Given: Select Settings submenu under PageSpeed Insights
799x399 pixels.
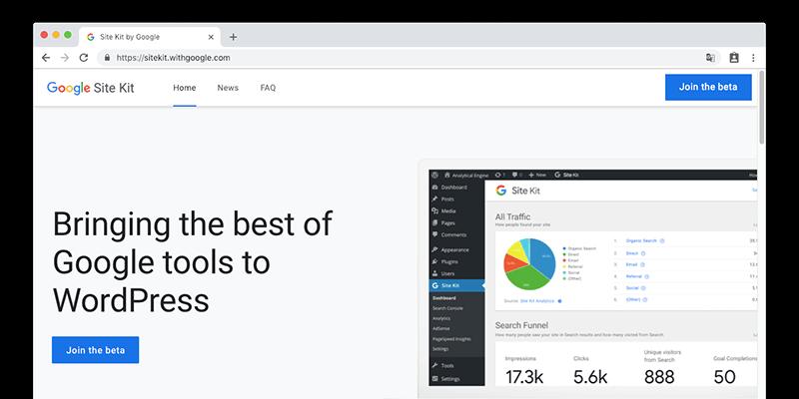Looking at the screenshot, I should (x=440, y=349).
